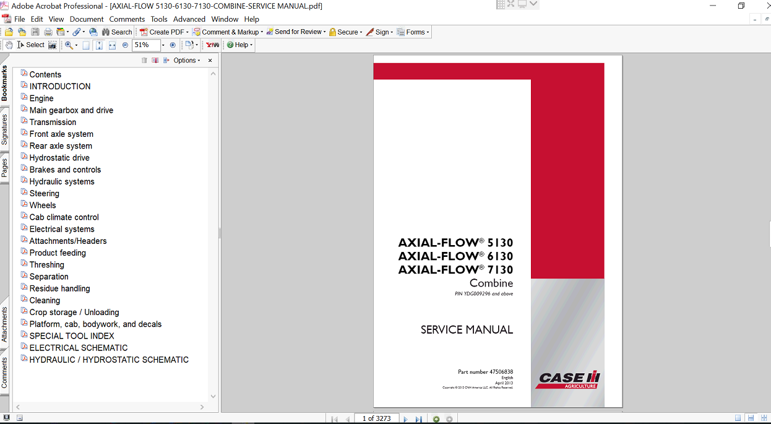Screen dimensions: 771x424
Task: Click the Print icon in toolbar
Action: tap(46, 32)
